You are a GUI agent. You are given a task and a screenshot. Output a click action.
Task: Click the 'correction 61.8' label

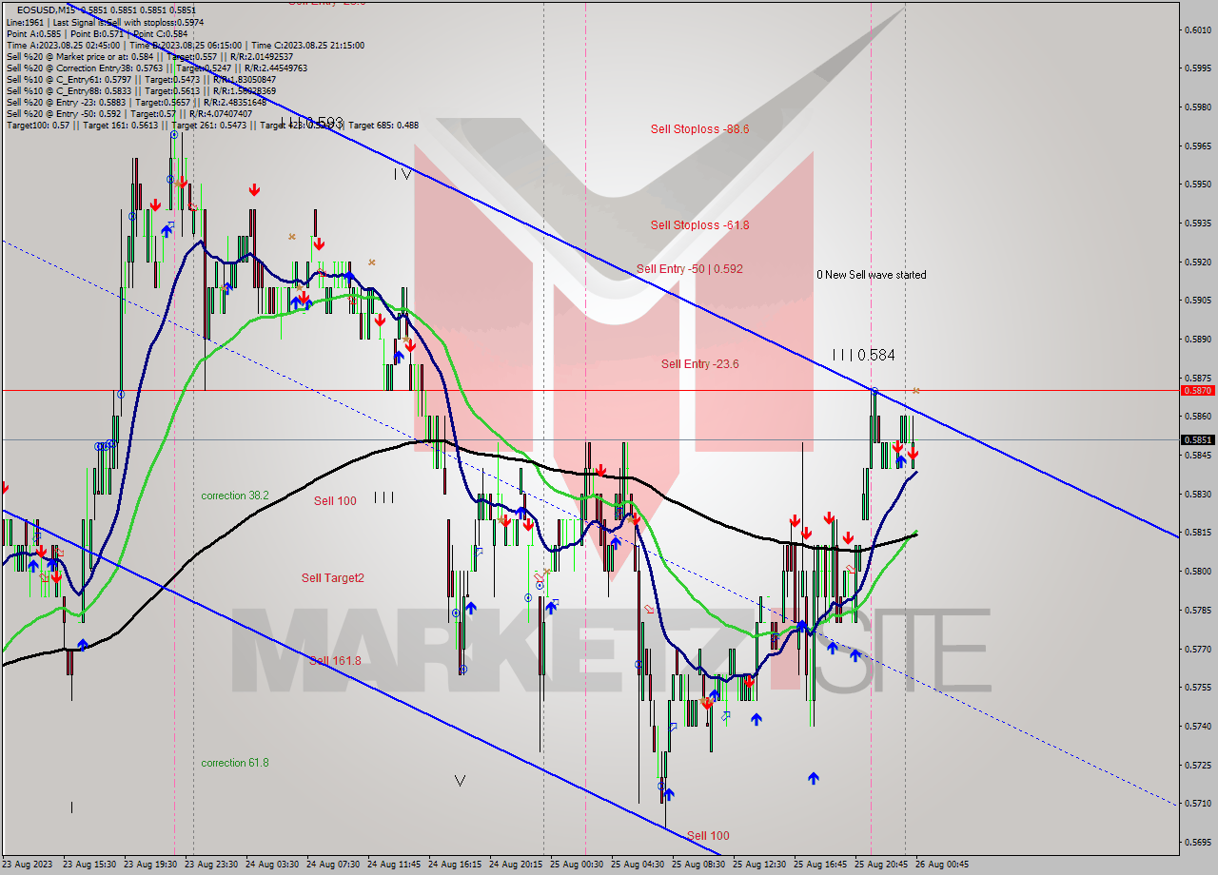(x=235, y=763)
